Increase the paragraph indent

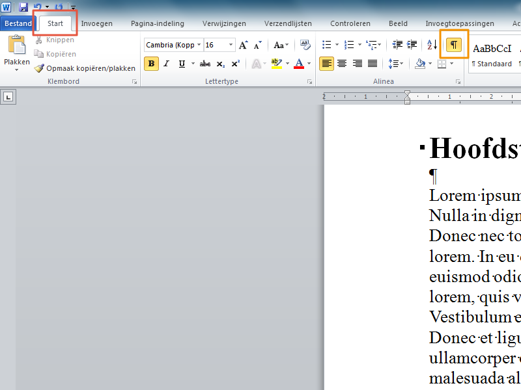(x=412, y=45)
